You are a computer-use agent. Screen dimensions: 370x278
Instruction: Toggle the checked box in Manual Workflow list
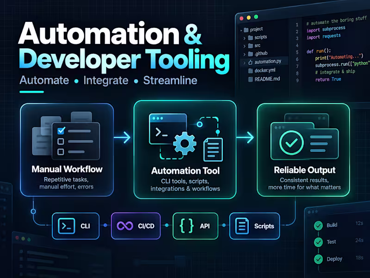[61, 131]
